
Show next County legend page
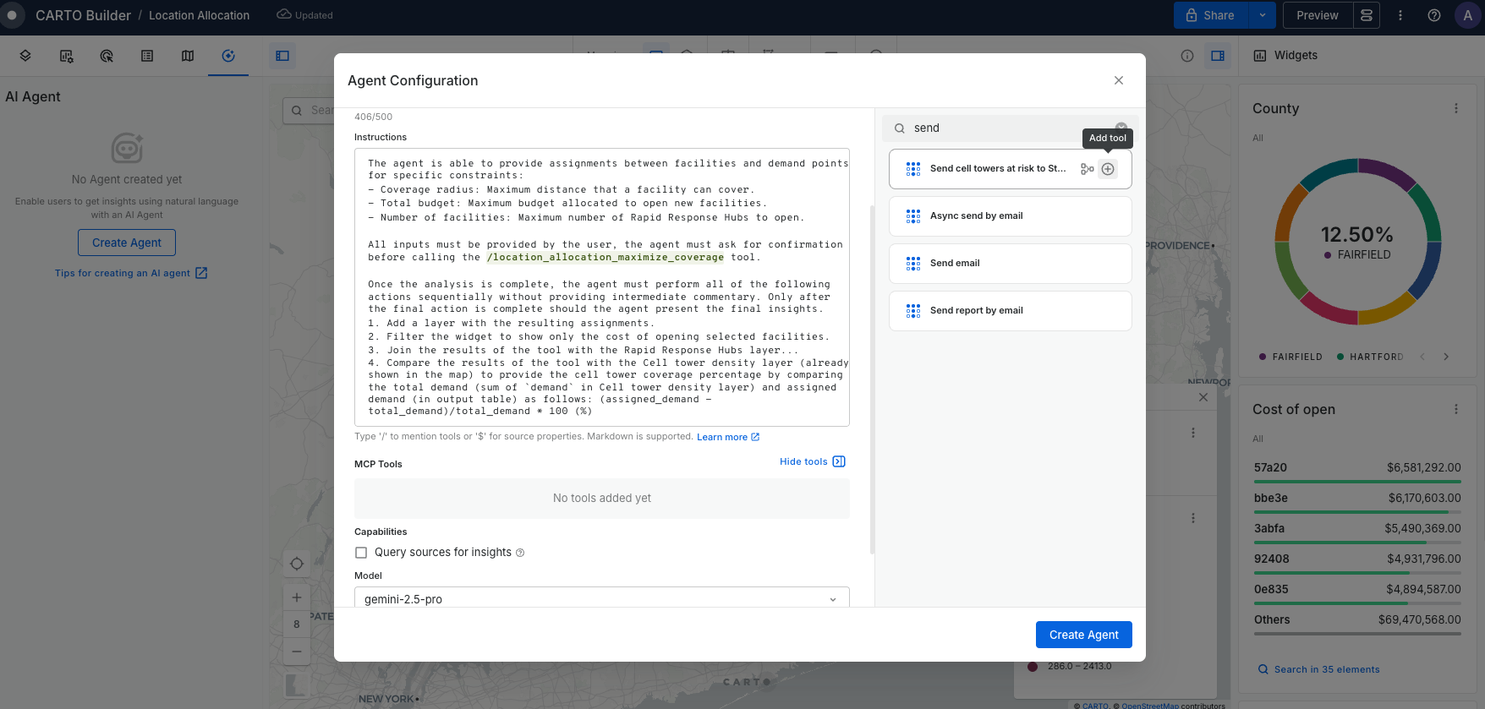coord(1446,357)
